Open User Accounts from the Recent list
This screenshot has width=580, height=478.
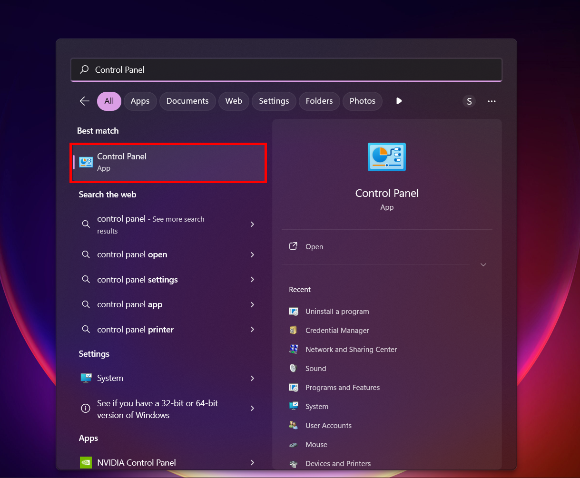click(328, 425)
